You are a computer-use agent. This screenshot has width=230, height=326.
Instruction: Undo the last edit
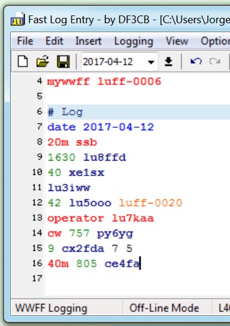point(196,61)
